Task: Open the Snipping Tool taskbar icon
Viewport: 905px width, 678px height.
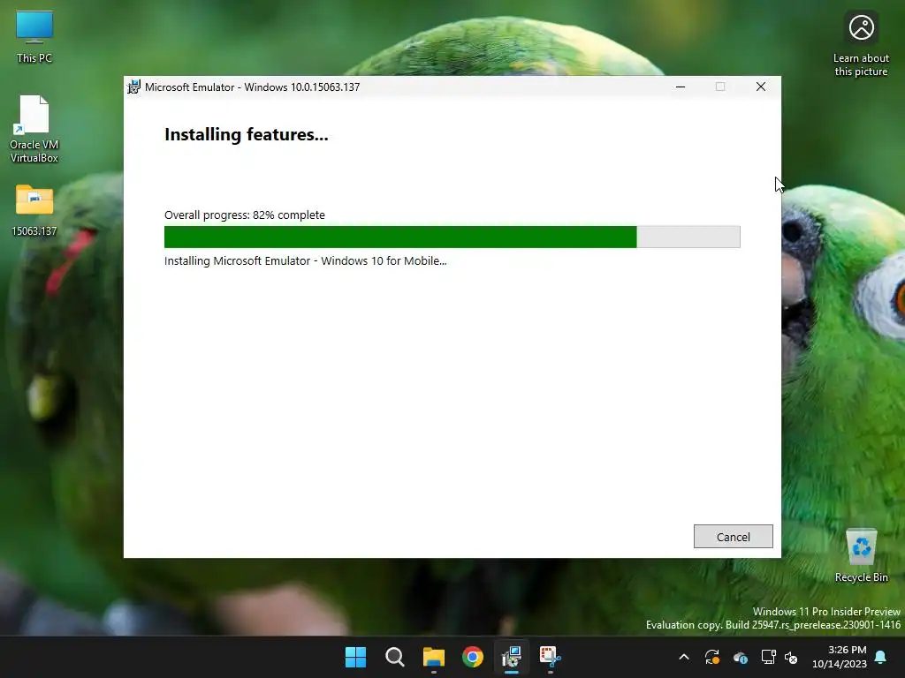Action: click(x=550, y=657)
